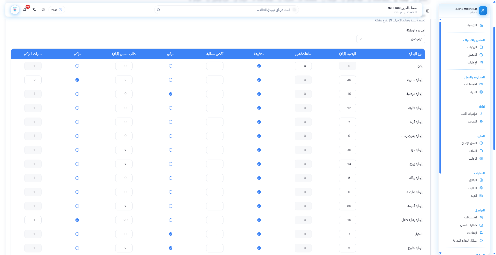Click the sidebar scroll-down arrow
Viewport: 496px width, 255px height.
click(x=440, y=253)
